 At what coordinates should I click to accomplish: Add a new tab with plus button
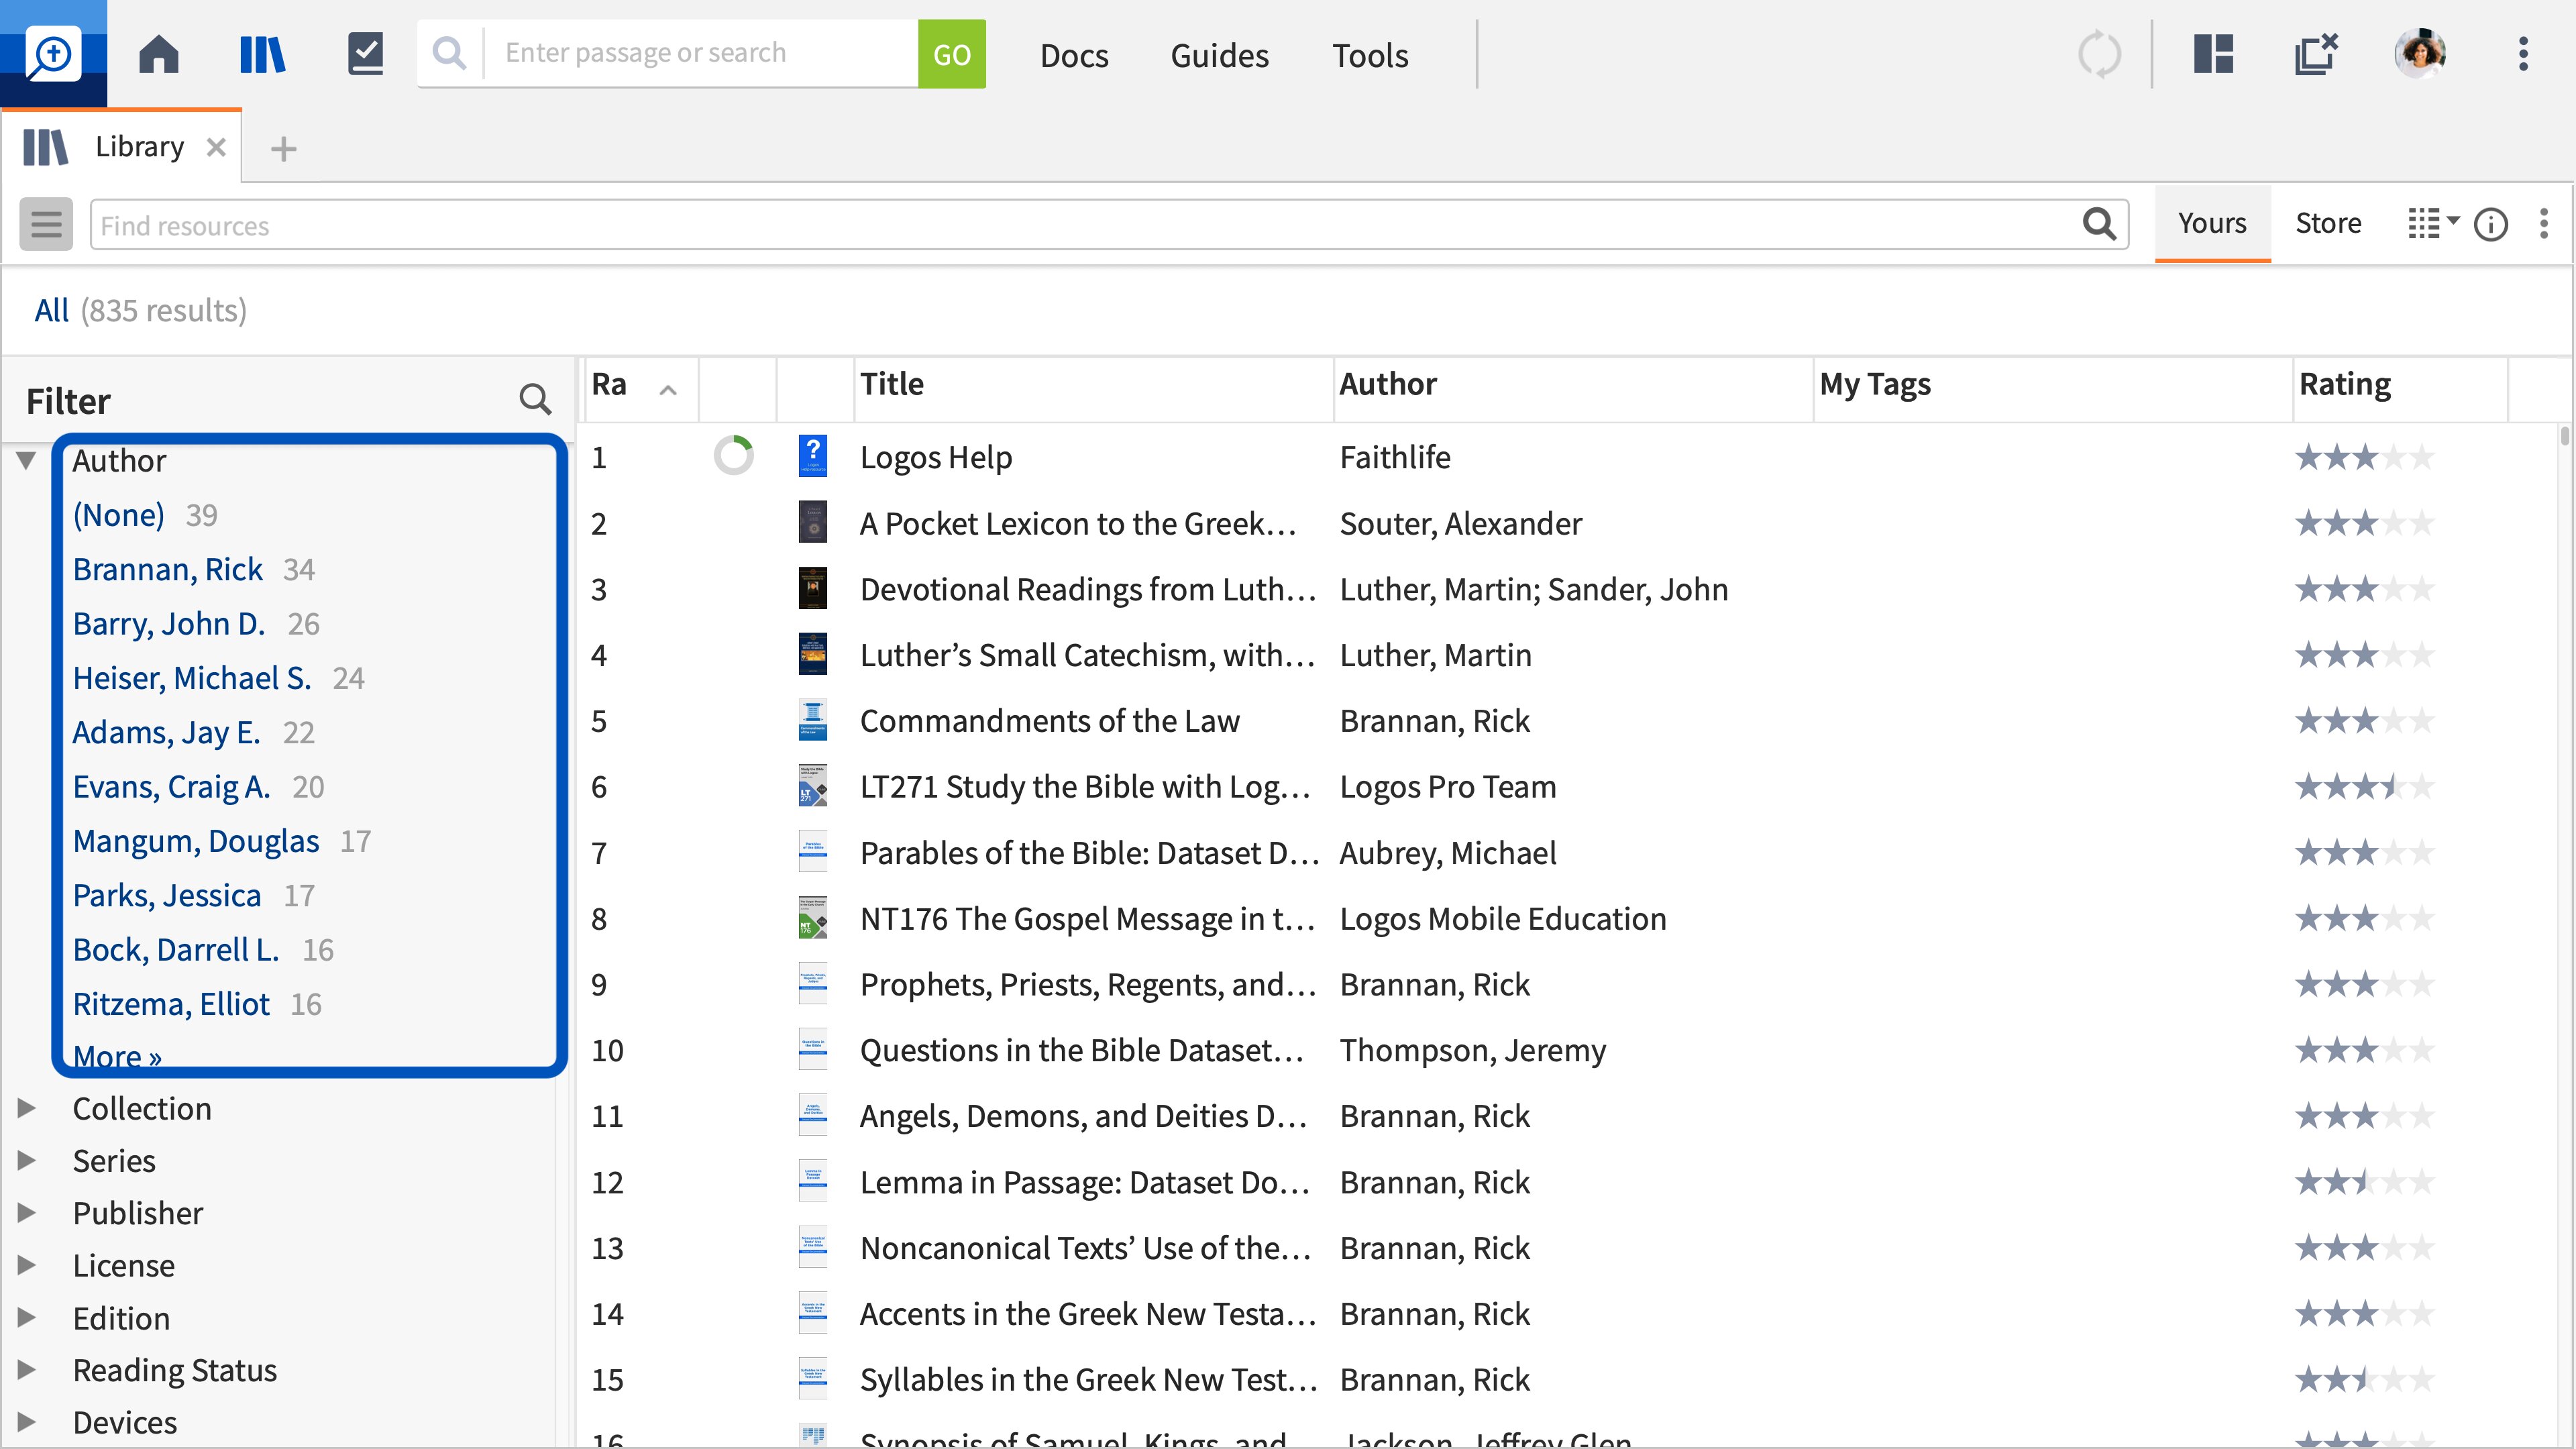click(284, 149)
